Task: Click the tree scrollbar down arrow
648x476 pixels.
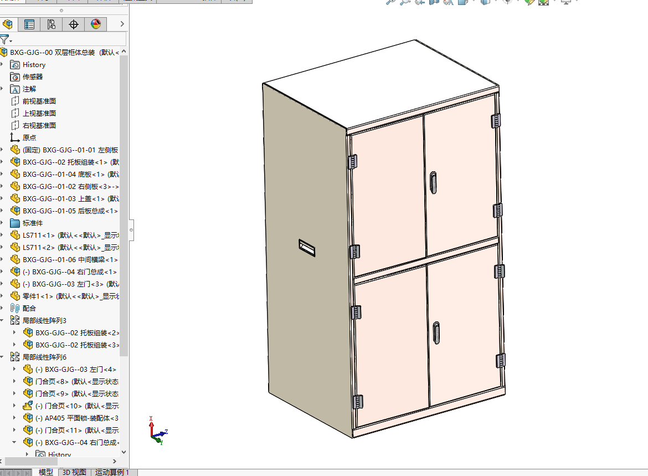Action: coord(124,452)
